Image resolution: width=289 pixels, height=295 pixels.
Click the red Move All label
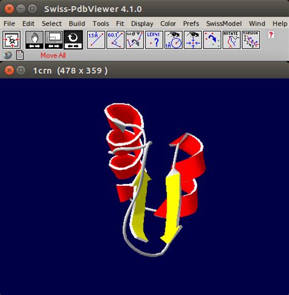[53, 55]
